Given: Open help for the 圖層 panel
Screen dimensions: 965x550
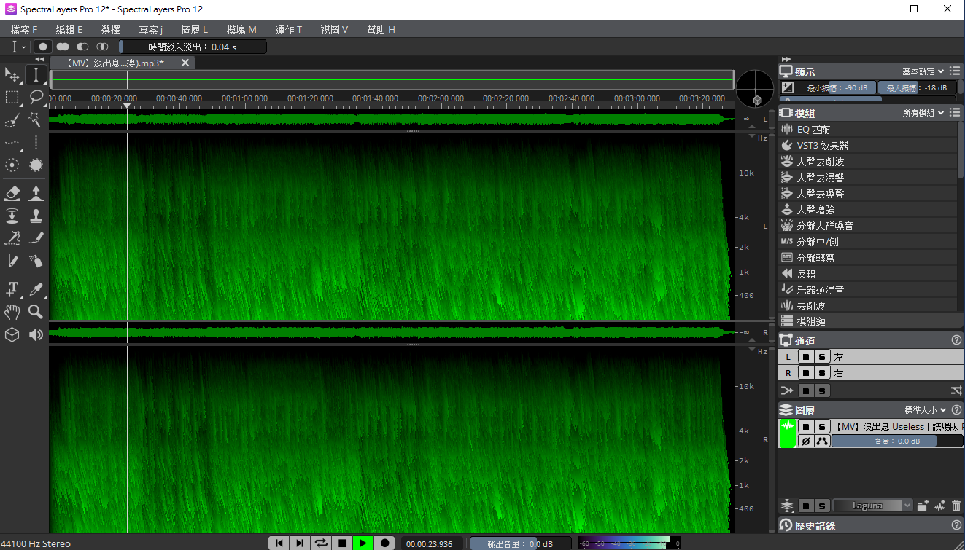Looking at the screenshot, I should [x=956, y=410].
